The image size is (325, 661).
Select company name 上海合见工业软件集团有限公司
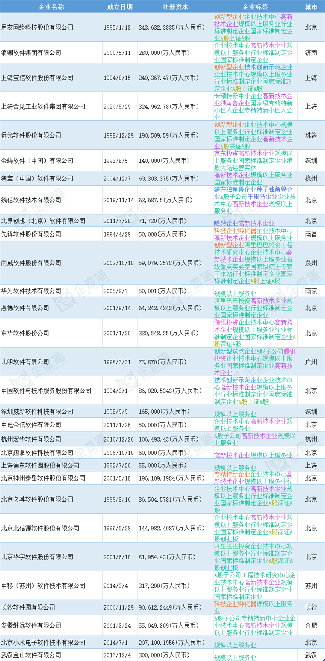click(43, 106)
